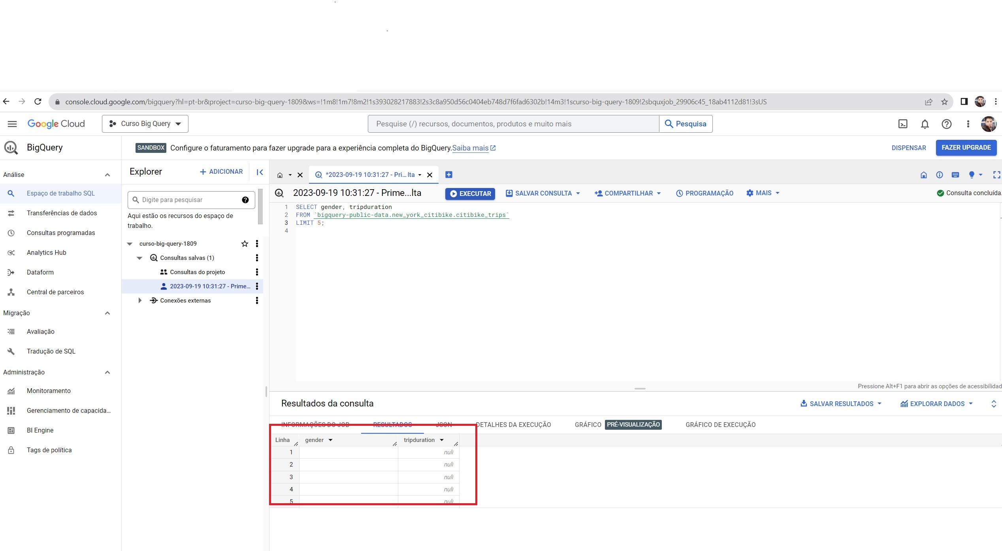
Task: Run query with EXECUTAR button
Action: [470, 194]
